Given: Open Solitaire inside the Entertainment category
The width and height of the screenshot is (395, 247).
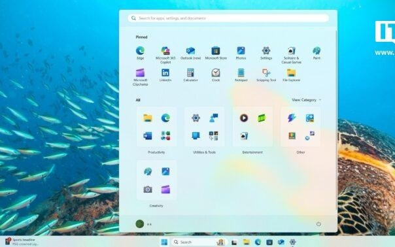Looking at the screenshot, I should [243, 136].
